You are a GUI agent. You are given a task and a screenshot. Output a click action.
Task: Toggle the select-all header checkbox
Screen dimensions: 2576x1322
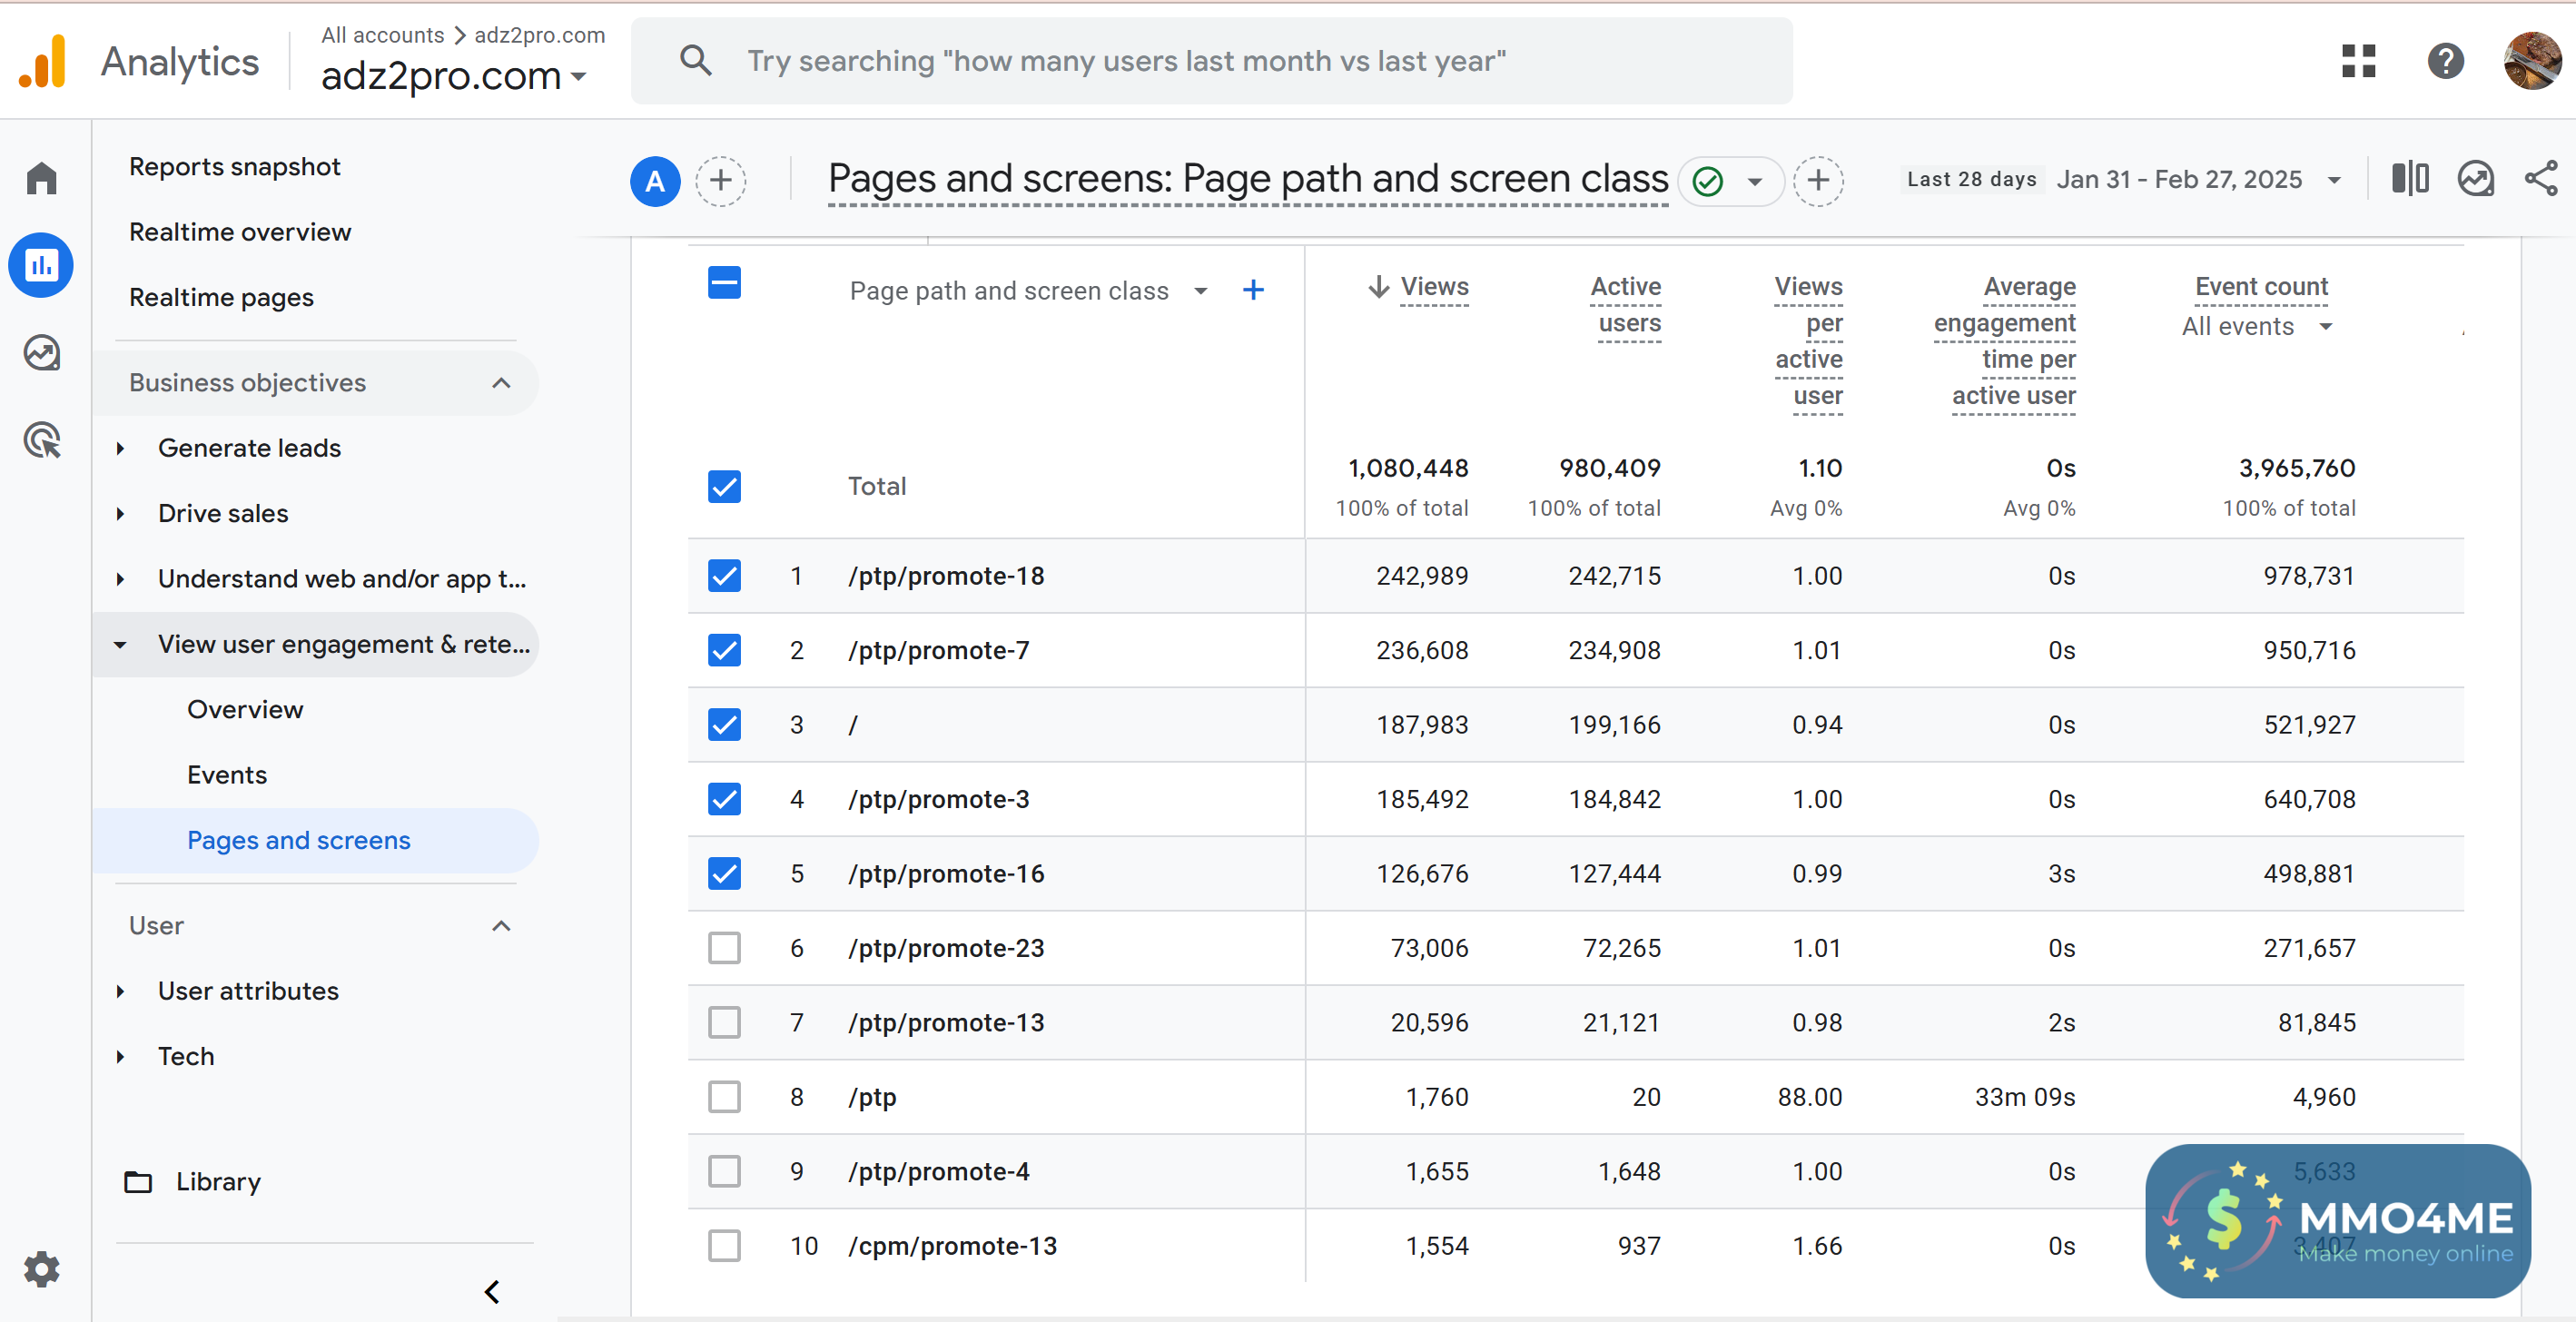[x=724, y=283]
